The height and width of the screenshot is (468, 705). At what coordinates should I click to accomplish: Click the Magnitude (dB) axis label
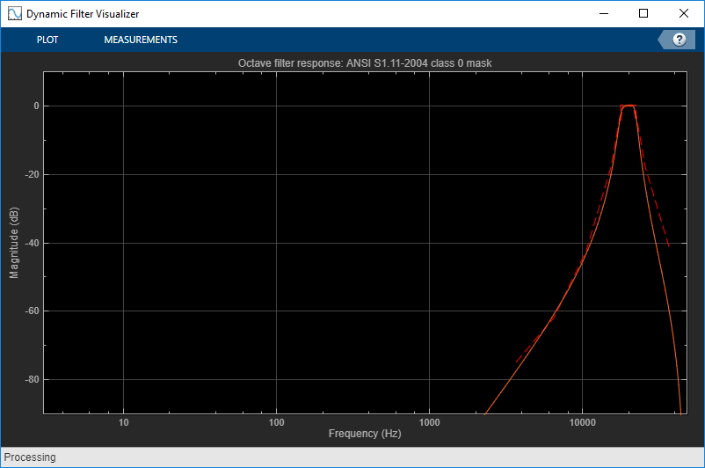[14, 243]
